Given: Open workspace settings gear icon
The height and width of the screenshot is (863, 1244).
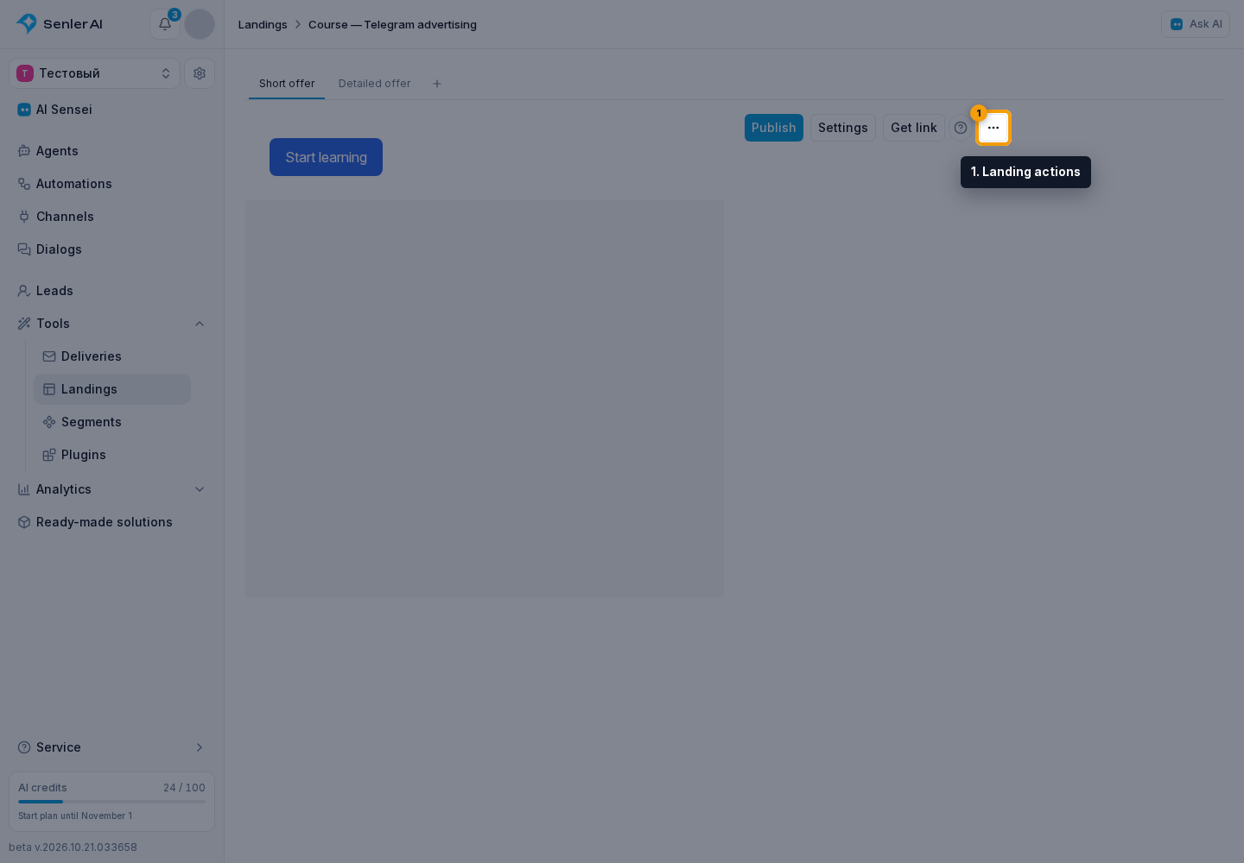Looking at the screenshot, I should pyautogui.click(x=200, y=73).
